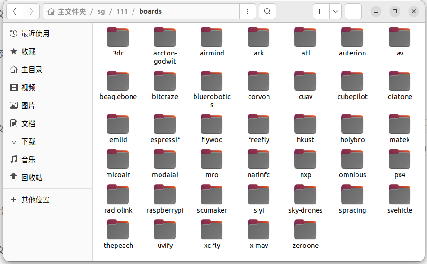Click the modalai folder name
Viewport: 427px width, 264px height.
point(165,175)
